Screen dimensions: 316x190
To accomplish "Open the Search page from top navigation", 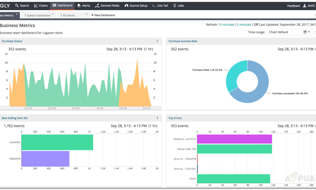I will [22, 6].
